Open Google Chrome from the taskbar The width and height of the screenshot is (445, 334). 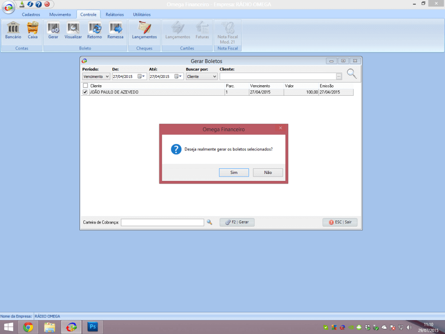(x=28, y=327)
